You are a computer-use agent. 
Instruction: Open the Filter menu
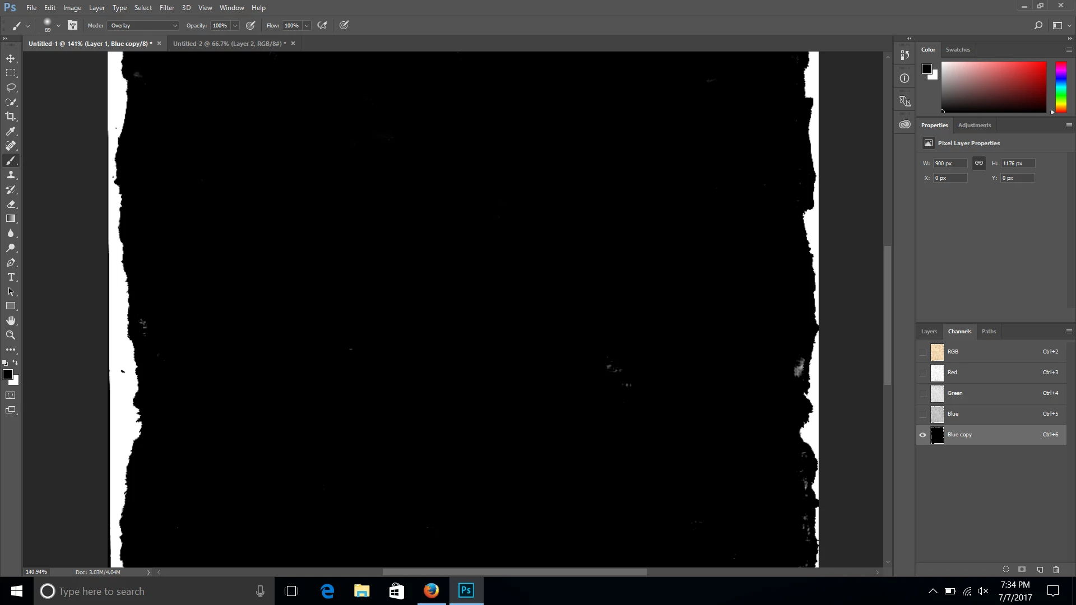click(x=166, y=8)
